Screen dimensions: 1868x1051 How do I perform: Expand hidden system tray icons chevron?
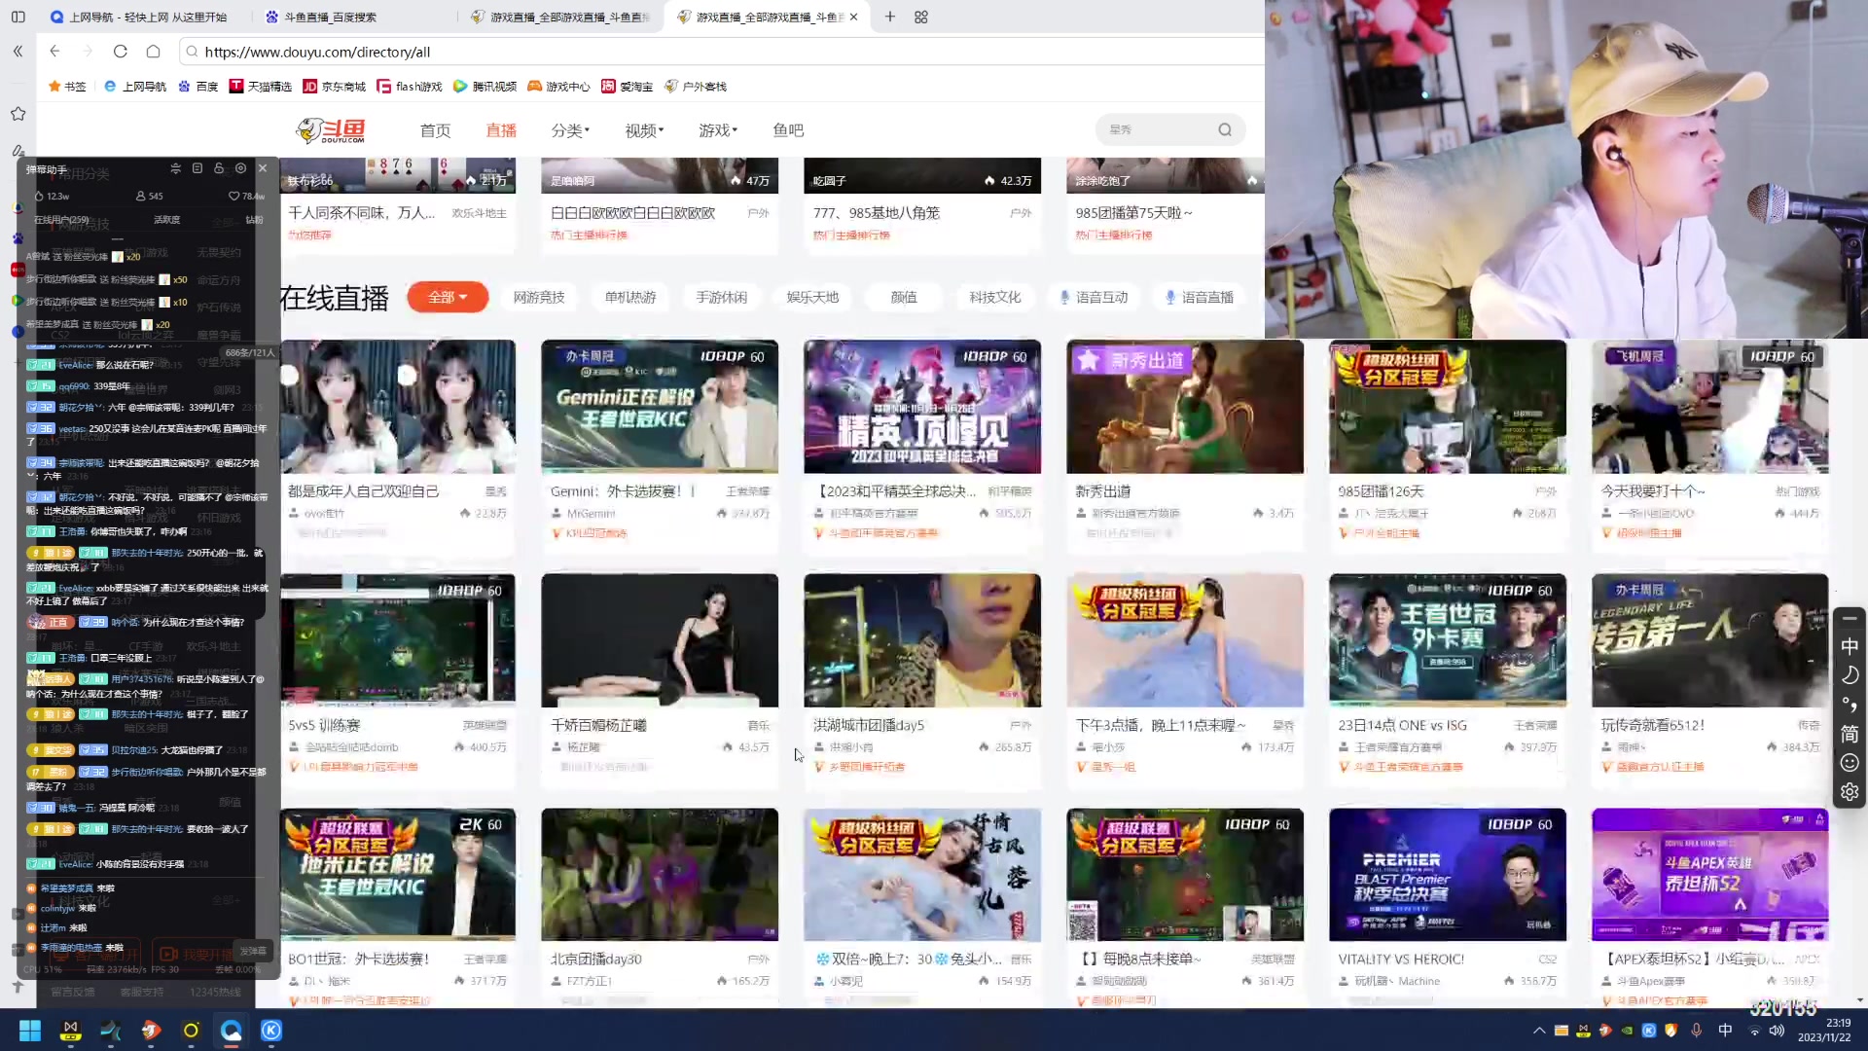coord(1539,1031)
